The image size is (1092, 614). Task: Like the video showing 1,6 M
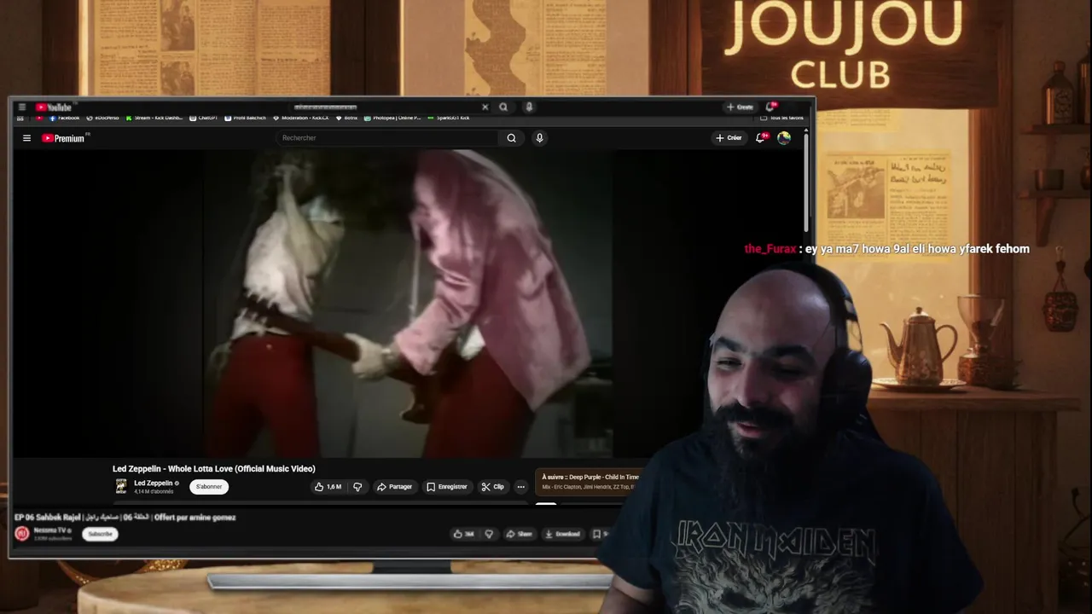(328, 487)
